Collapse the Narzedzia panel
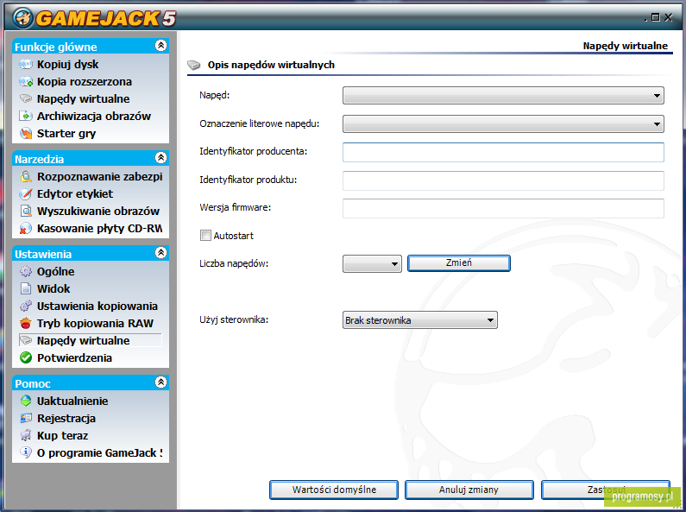Screen dimensions: 686x512 [161, 158]
